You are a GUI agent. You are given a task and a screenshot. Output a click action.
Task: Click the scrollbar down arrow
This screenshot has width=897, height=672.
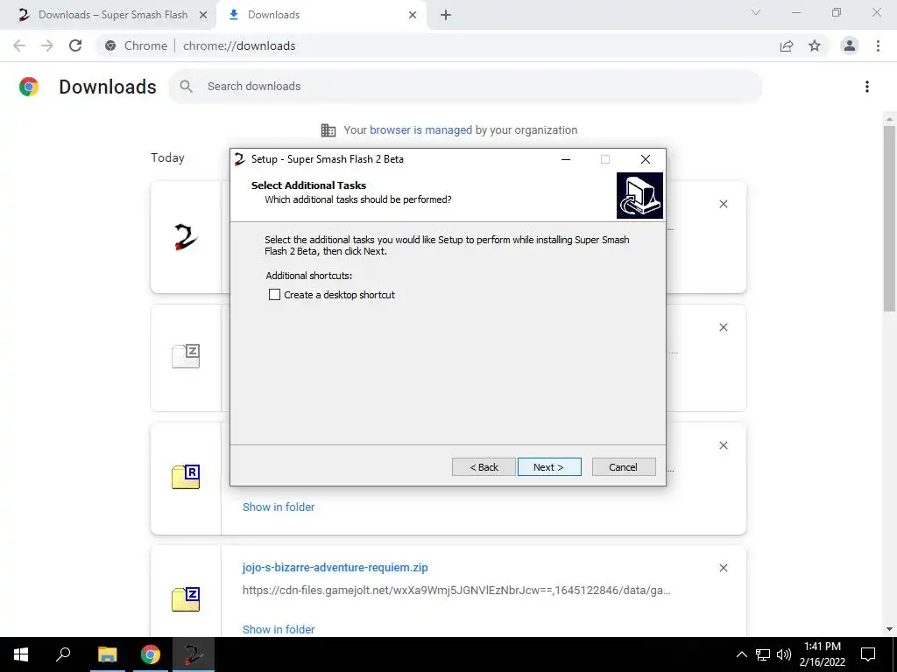889,629
